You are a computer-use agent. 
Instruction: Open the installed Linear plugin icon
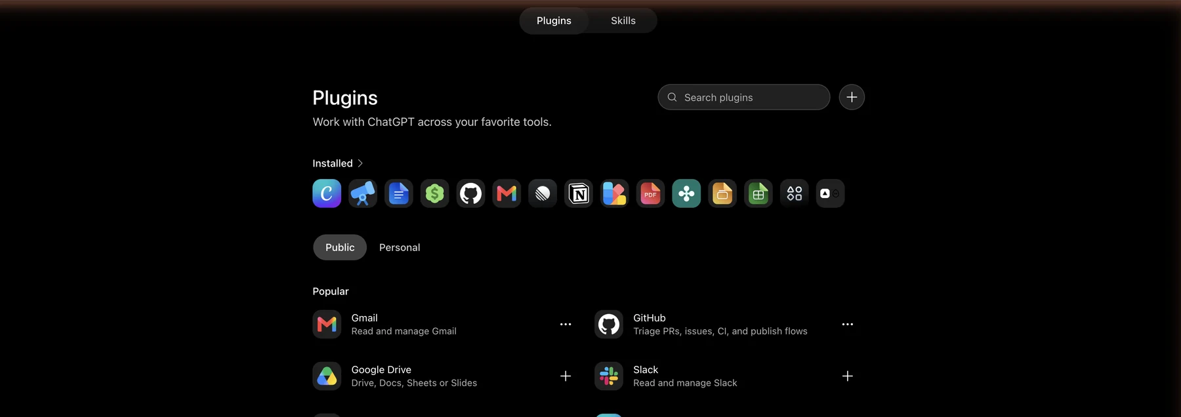(543, 193)
